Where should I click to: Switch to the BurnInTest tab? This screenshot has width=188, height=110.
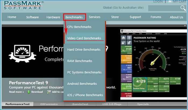tap(80, 104)
